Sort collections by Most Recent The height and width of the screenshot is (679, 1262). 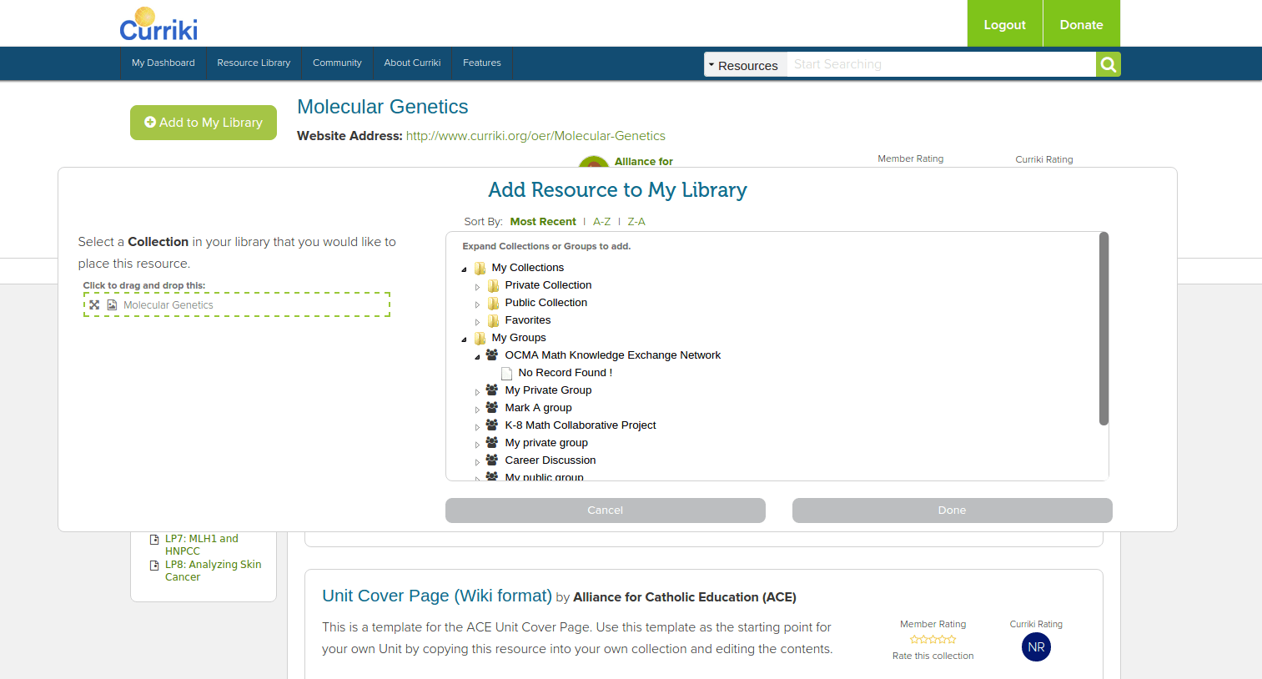[x=543, y=222]
